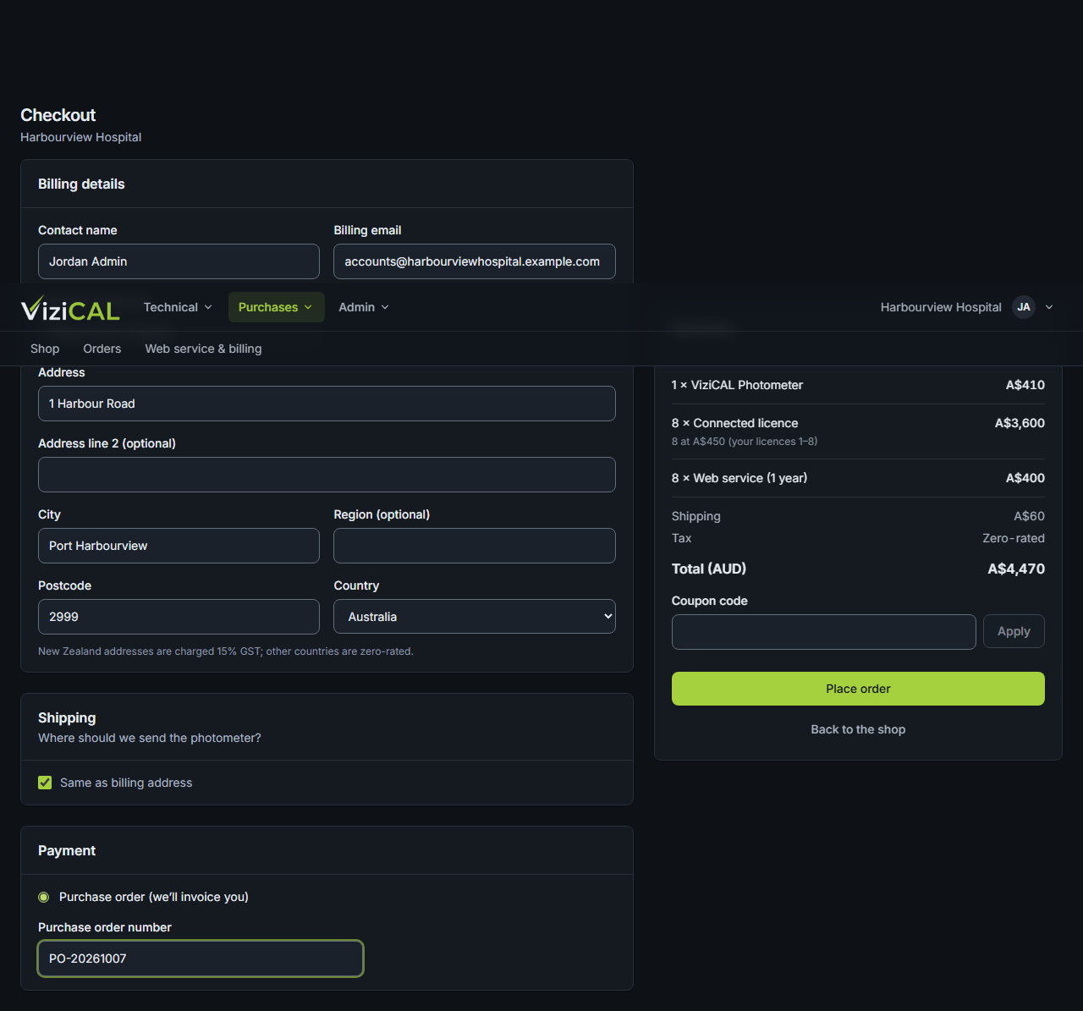Click the "8 × Web service (1 year)" line item
Screen dimensions: 1083x1011
pos(739,478)
